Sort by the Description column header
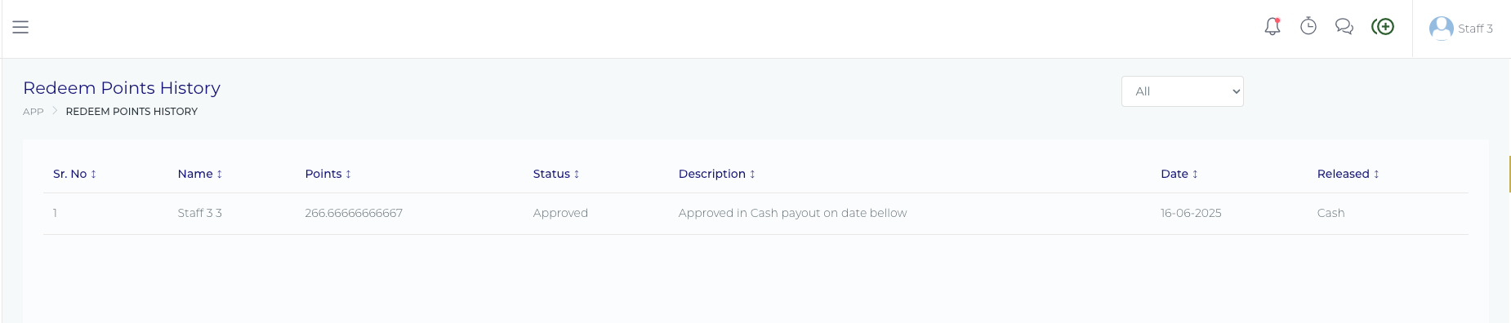This screenshot has height=323, width=1511. [717, 174]
